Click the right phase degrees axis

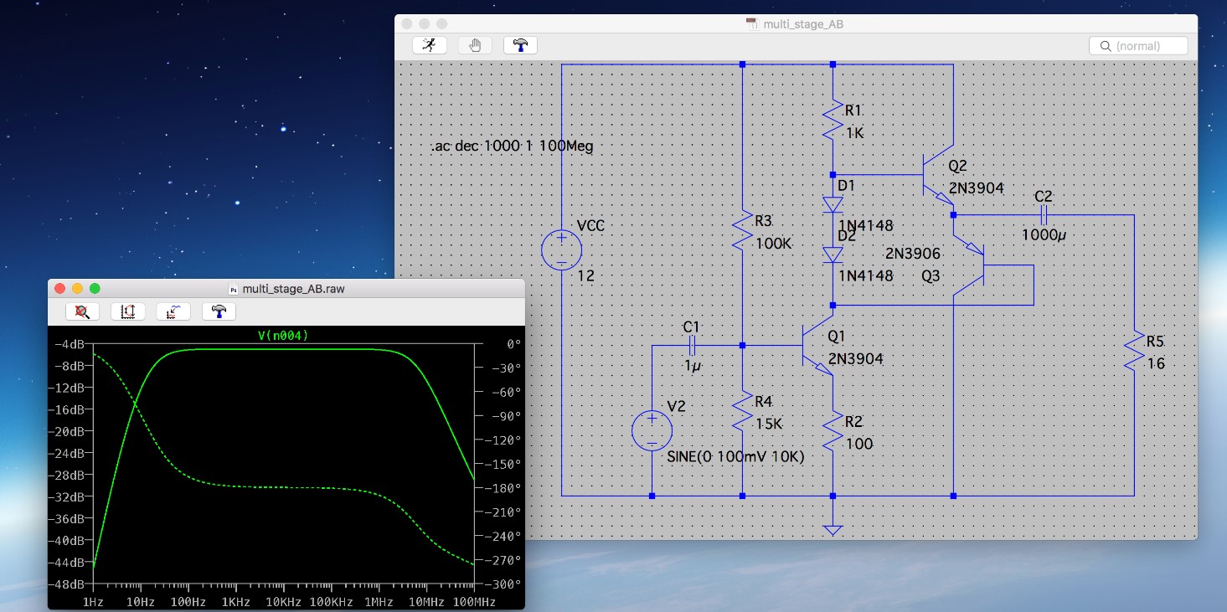click(x=500, y=463)
